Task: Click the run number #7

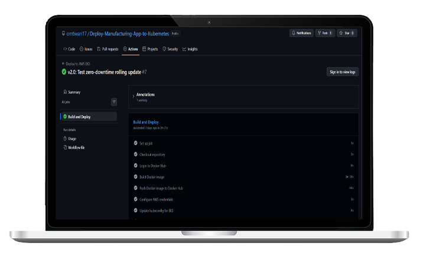Action: [144, 72]
